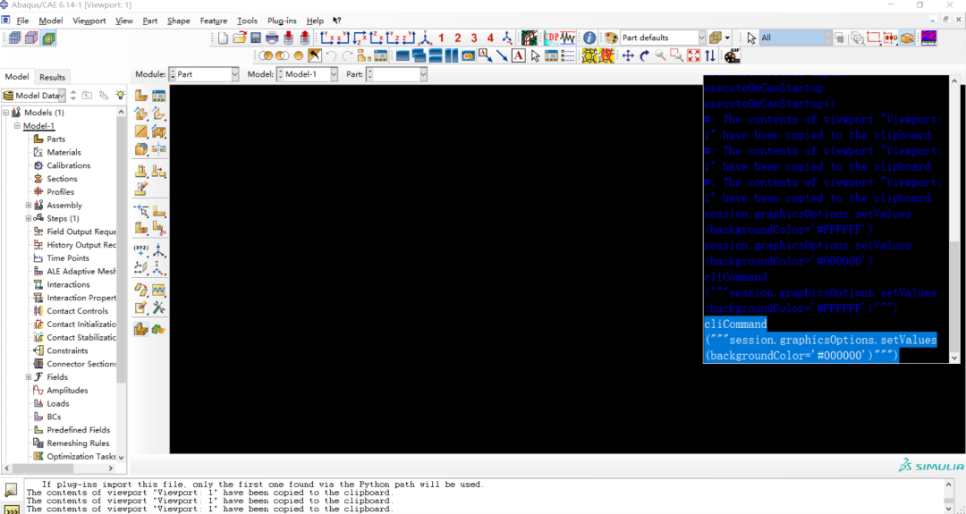Select Sections in the model tree

pyautogui.click(x=63, y=179)
